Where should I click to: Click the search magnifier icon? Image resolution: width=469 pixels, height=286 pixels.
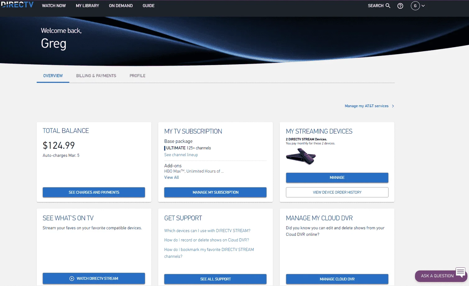(388, 6)
